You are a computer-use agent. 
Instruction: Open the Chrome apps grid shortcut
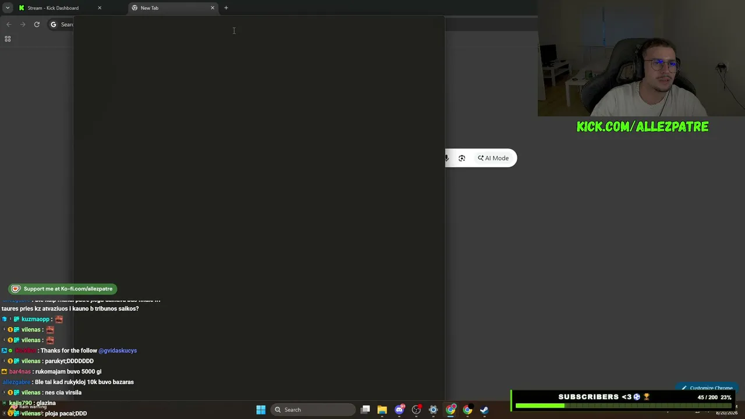click(8, 39)
